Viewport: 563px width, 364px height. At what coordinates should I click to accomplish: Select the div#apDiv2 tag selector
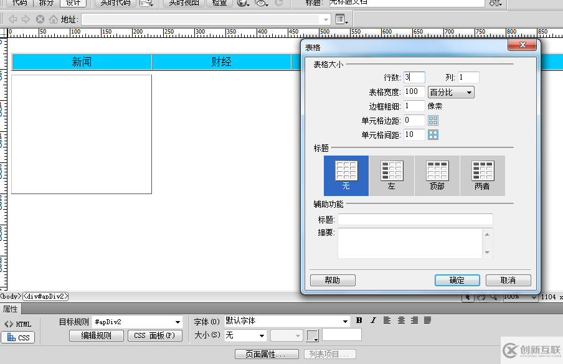pos(45,296)
